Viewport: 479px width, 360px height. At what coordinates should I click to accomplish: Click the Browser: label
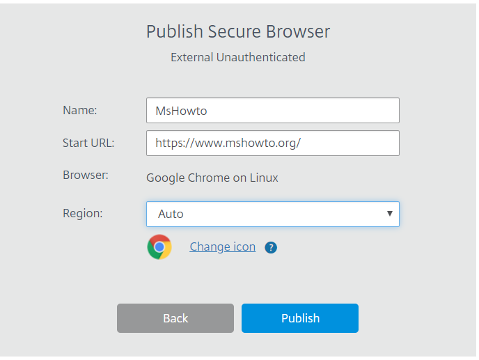pyautogui.click(x=86, y=175)
